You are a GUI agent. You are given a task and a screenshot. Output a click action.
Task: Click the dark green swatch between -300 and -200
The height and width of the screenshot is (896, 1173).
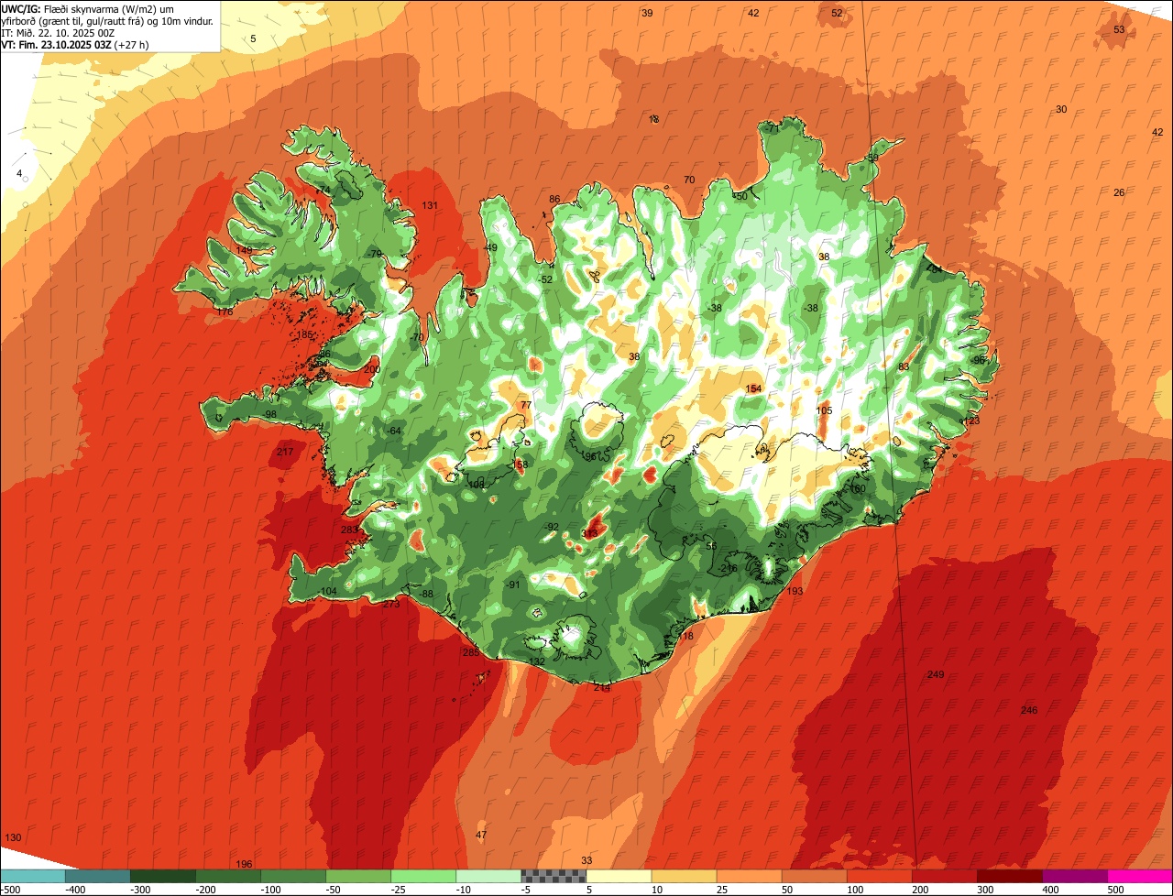162,876
